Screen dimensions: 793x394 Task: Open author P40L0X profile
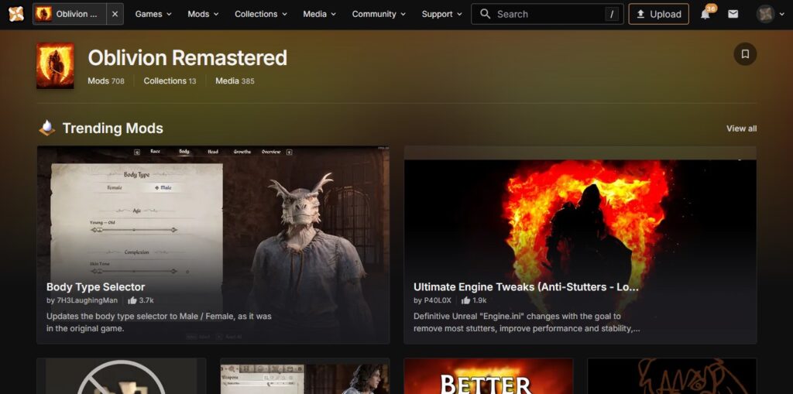click(x=437, y=300)
